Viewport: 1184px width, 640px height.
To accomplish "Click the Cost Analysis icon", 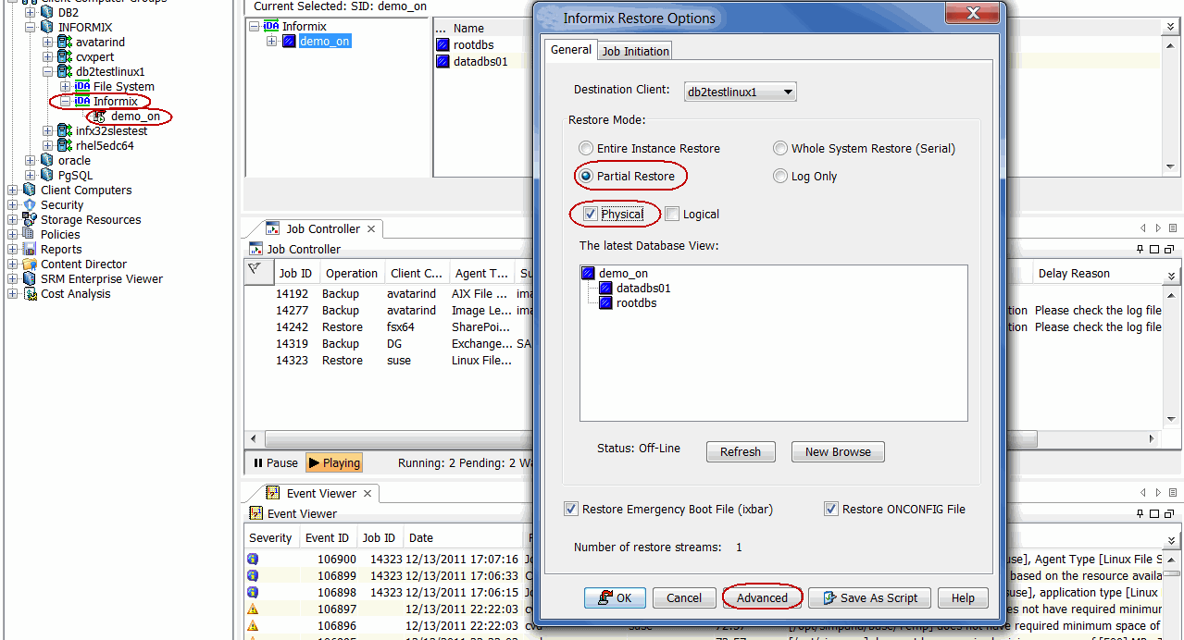I will click(x=30, y=294).
